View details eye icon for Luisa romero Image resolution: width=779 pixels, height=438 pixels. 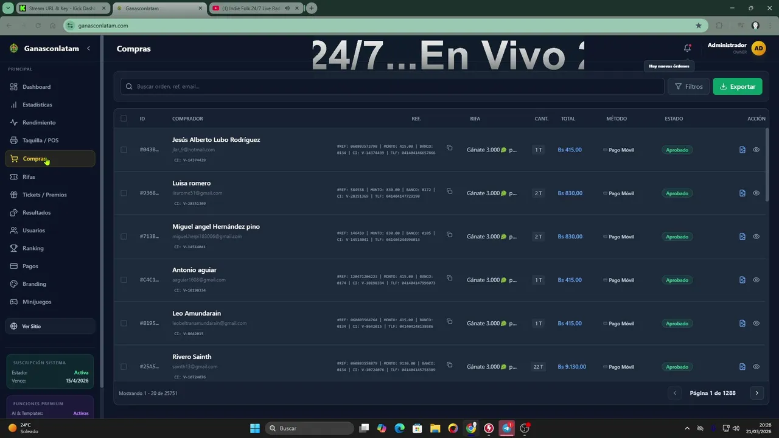pos(756,193)
